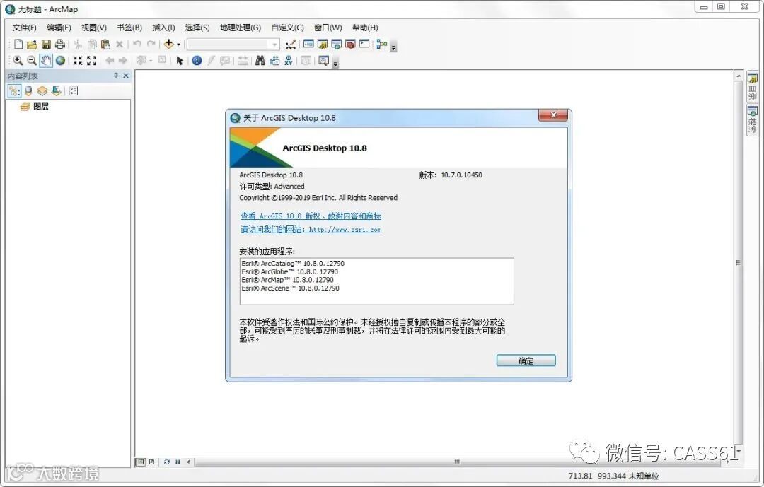Image resolution: width=764 pixels, height=487 pixels.
Task: Click the horizontal scrollbar of the map
Action: 457,462
